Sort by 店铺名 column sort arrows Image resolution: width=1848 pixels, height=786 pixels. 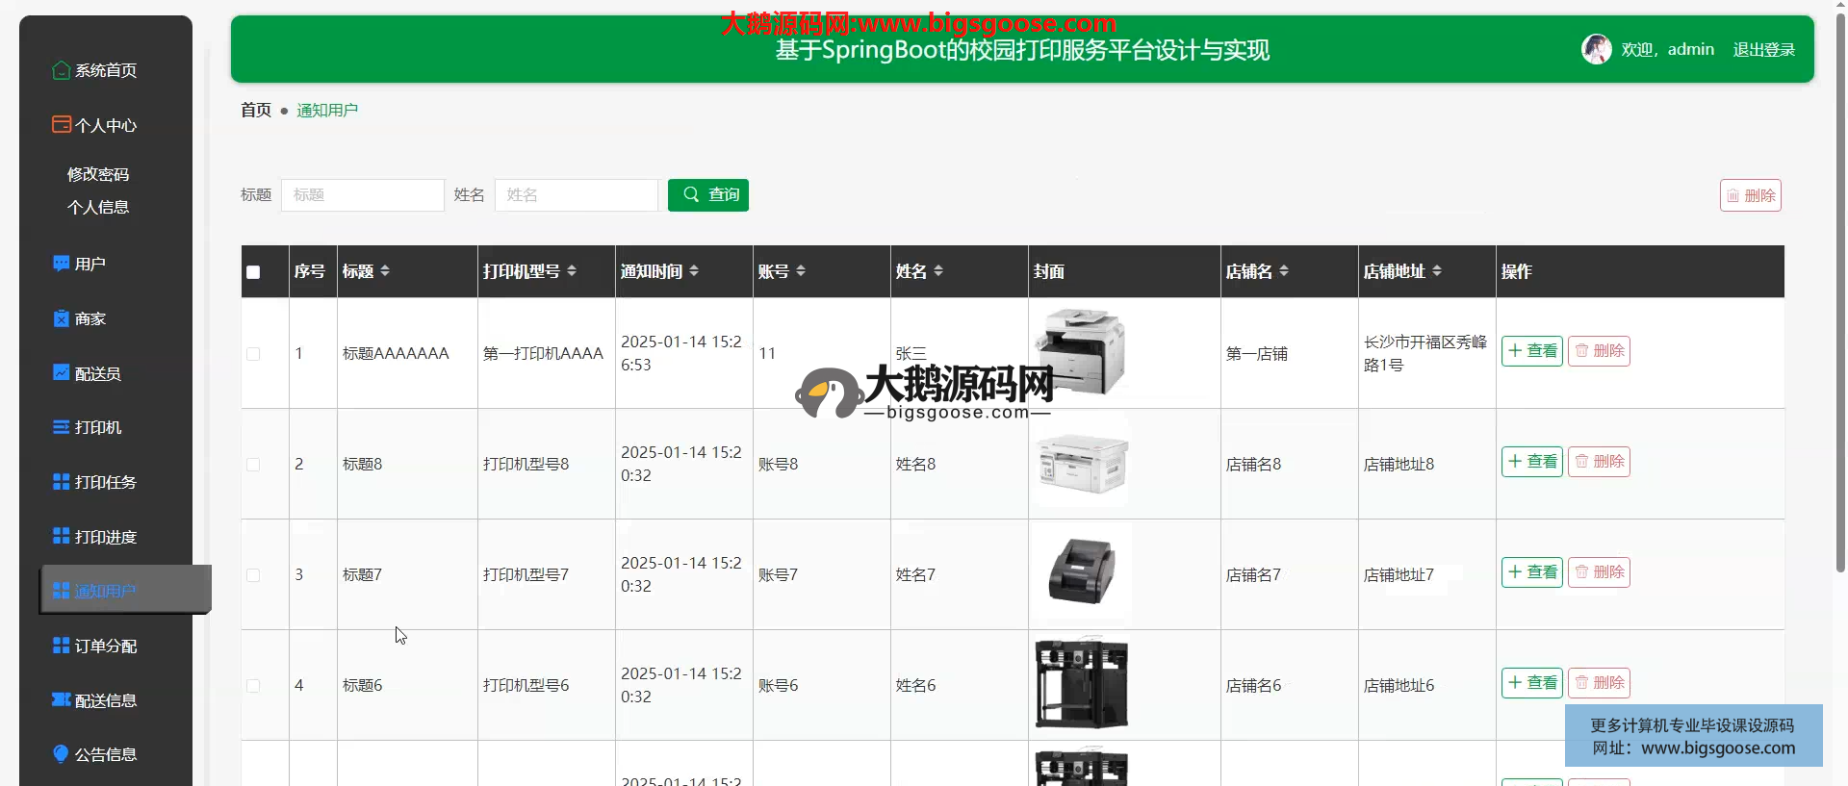tap(1284, 271)
